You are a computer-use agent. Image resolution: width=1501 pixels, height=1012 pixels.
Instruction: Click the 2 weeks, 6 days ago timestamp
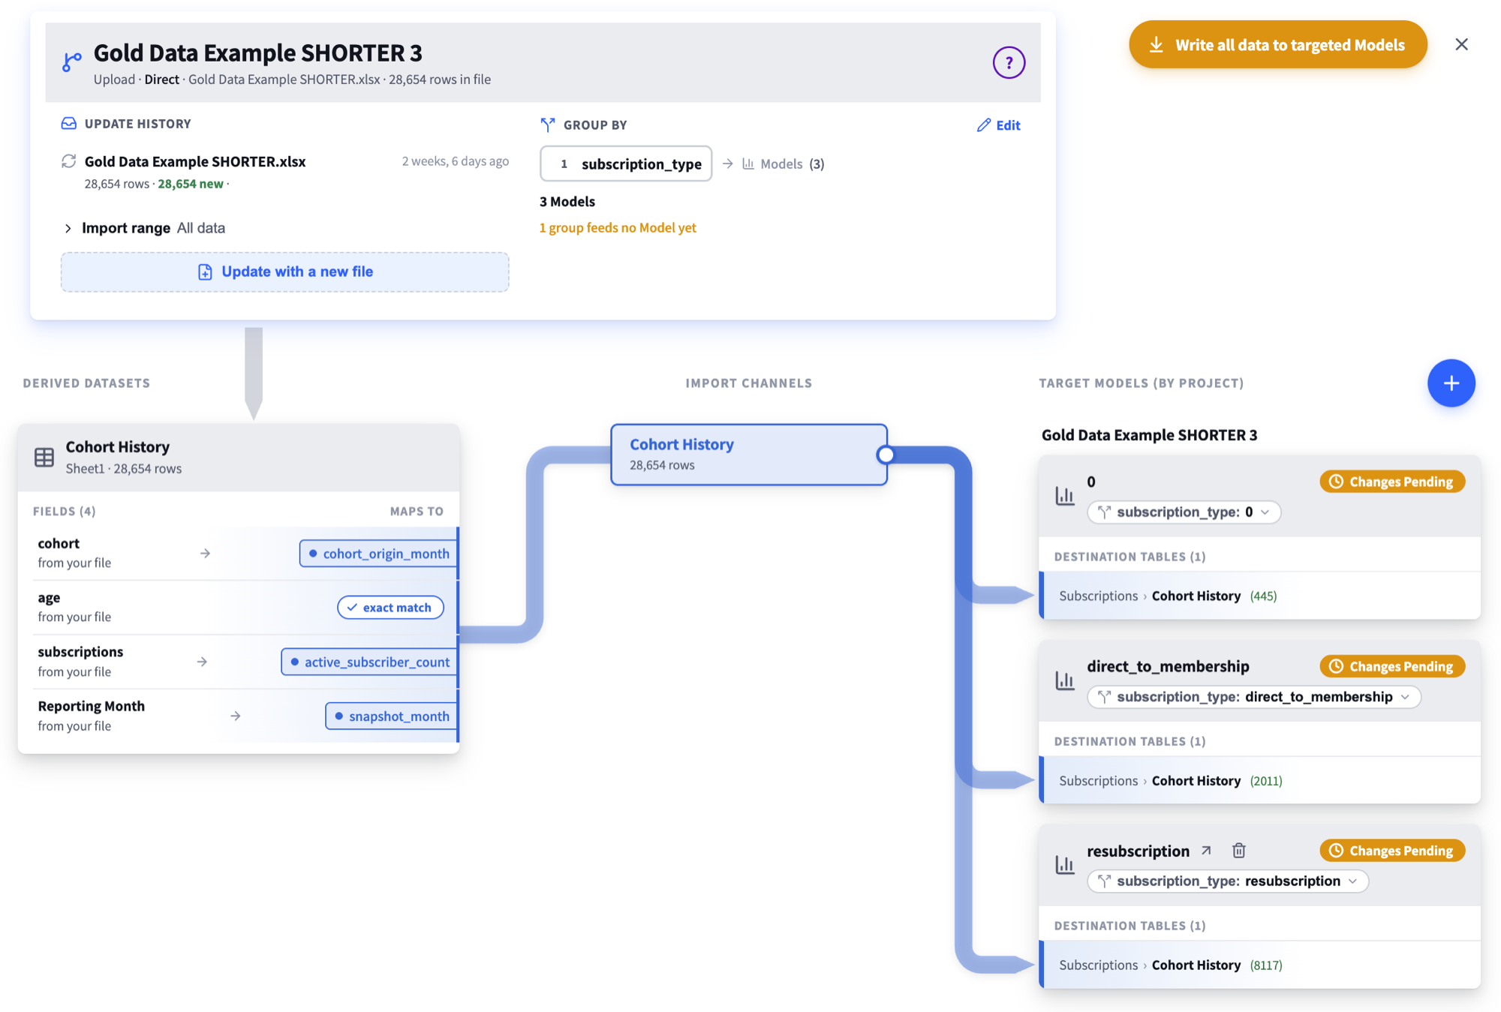456,161
